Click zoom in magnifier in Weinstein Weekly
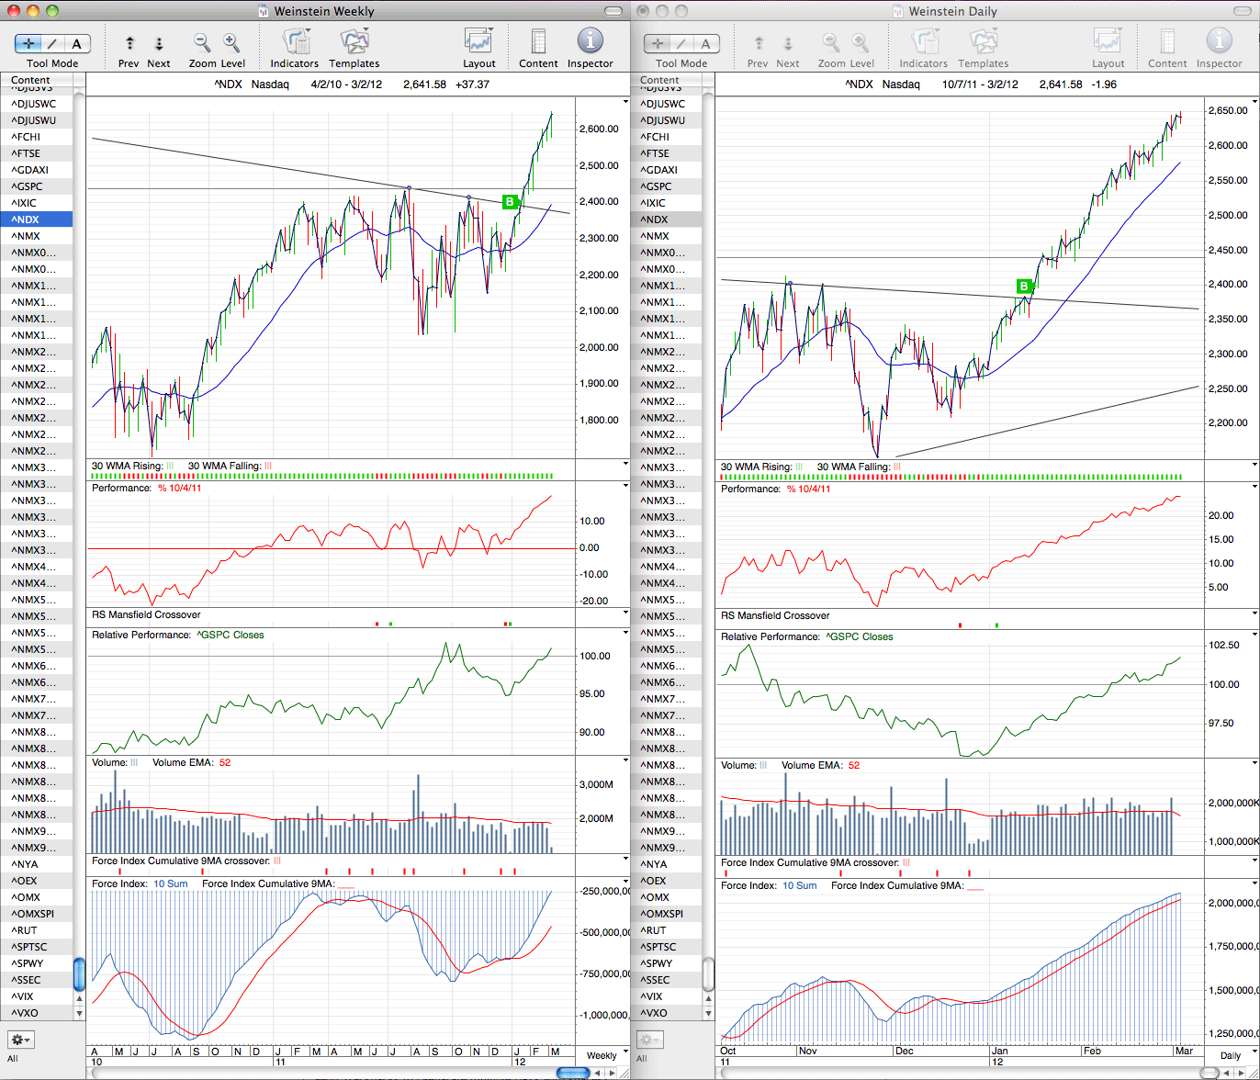 tap(231, 42)
